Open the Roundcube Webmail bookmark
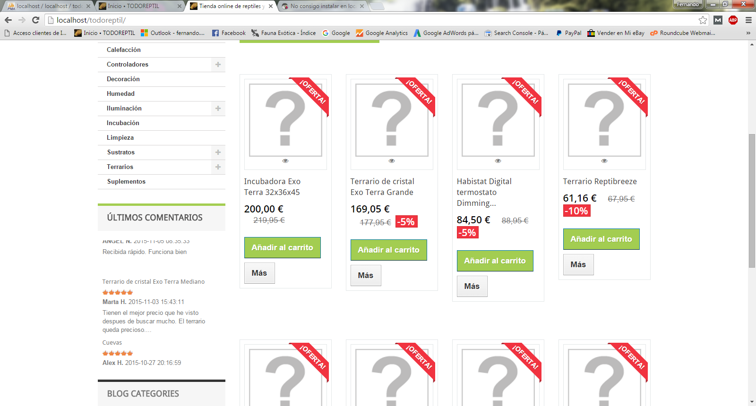 pyautogui.click(x=683, y=33)
